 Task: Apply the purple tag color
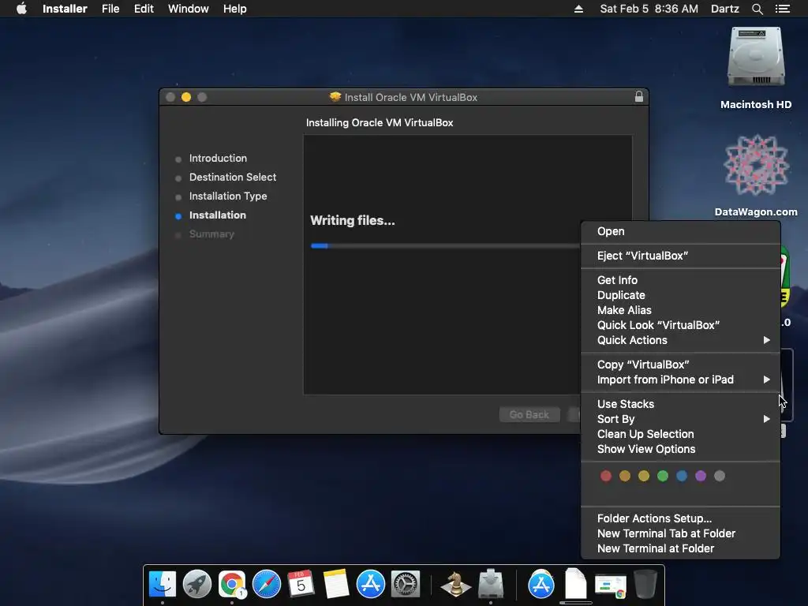pyautogui.click(x=701, y=476)
